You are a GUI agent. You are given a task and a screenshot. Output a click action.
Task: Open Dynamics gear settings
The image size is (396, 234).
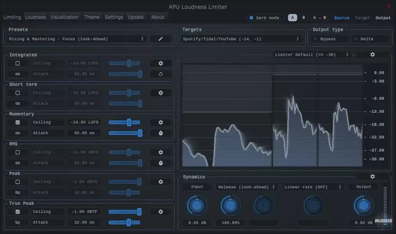click(372, 176)
